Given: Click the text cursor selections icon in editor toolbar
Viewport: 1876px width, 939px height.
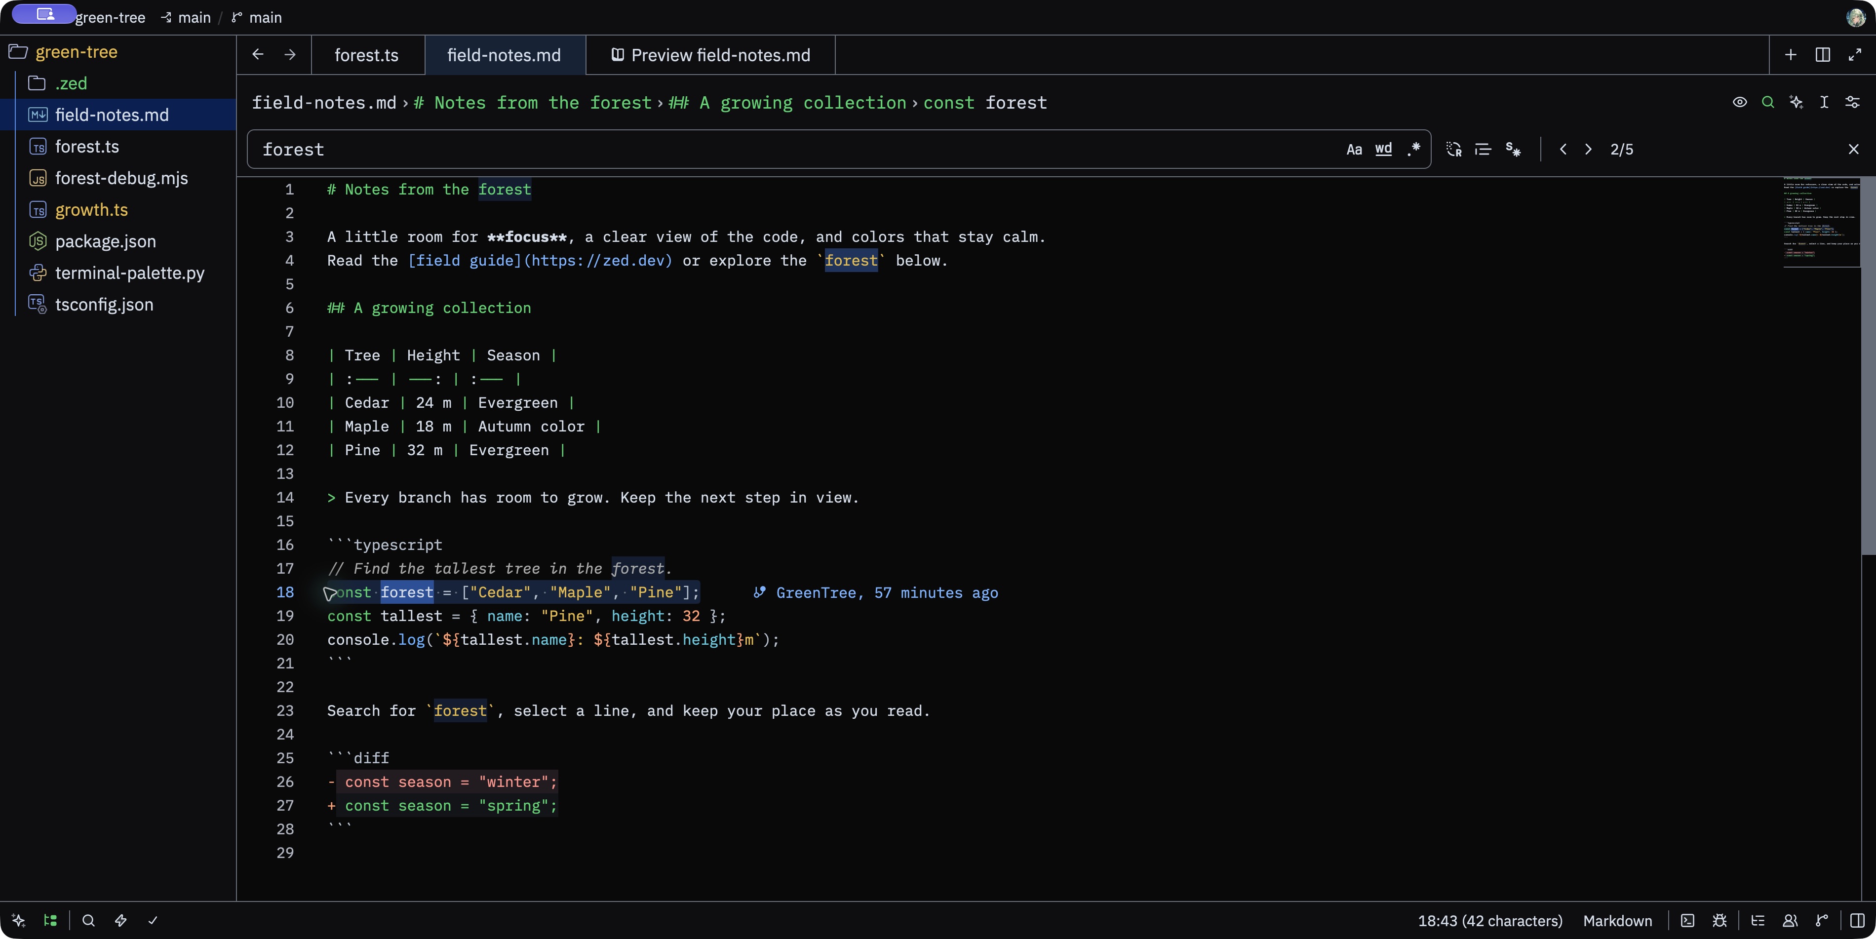Looking at the screenshot, I should click(x=1824, y=103).
